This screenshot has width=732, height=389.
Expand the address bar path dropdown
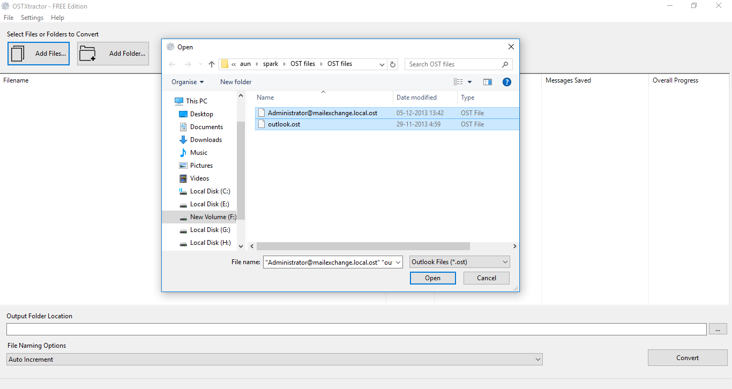[x=382, y=64]
